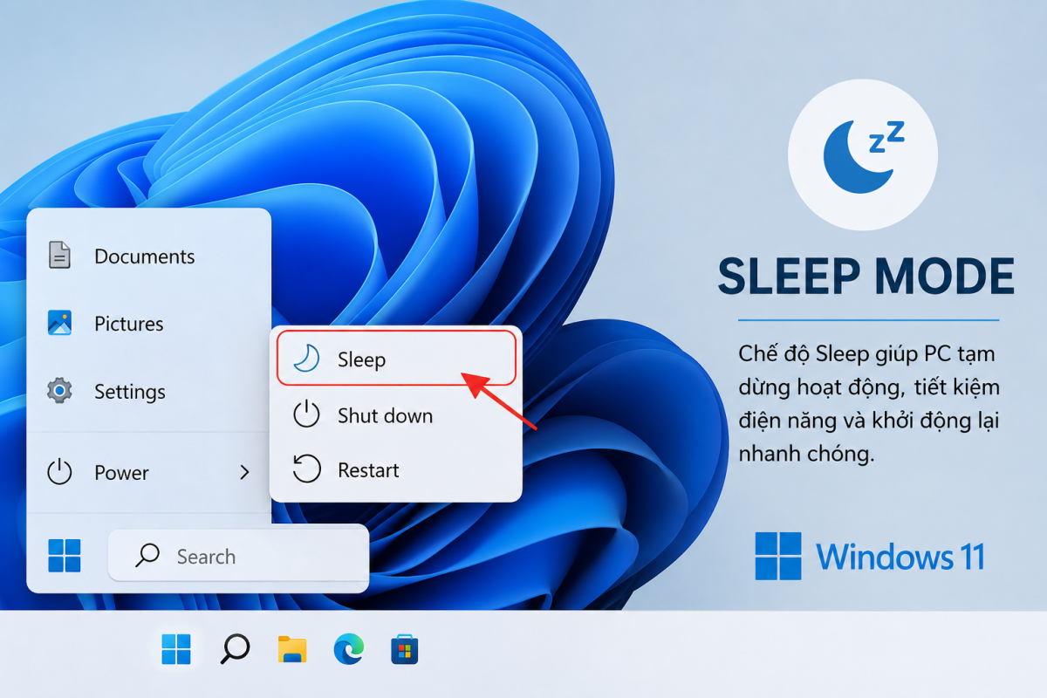Choose Restart in the power submenu
1047x698 pixels.
click(397, 470)
